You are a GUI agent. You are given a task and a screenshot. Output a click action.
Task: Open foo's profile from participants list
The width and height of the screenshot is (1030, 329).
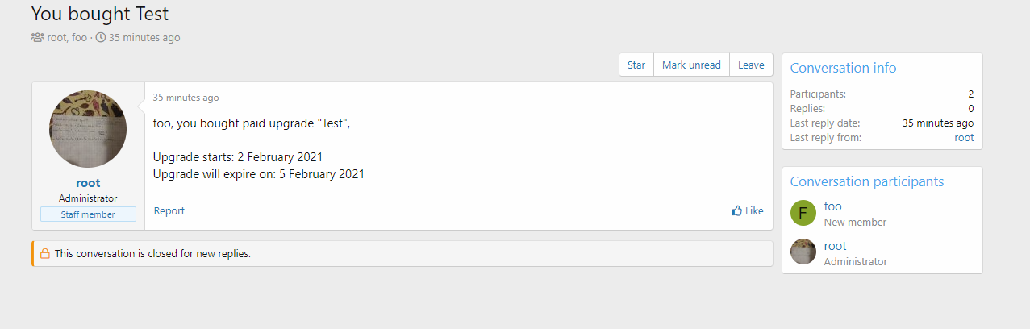(832, 206)
